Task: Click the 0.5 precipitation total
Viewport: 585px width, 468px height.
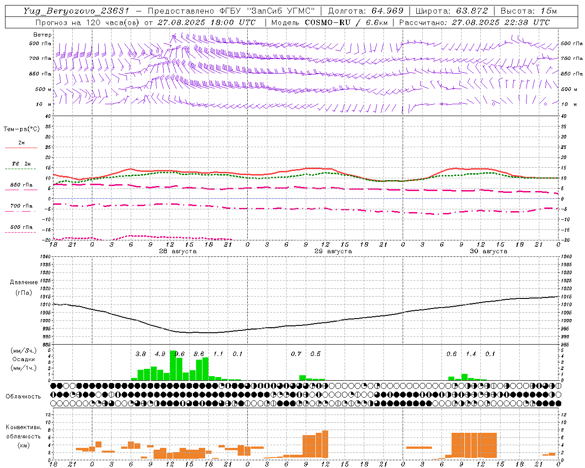Action: (315, 354)
